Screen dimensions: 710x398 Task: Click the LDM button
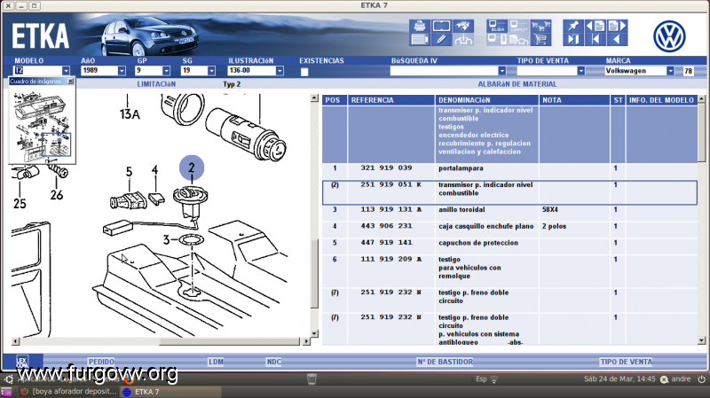[x=216, y=362]
